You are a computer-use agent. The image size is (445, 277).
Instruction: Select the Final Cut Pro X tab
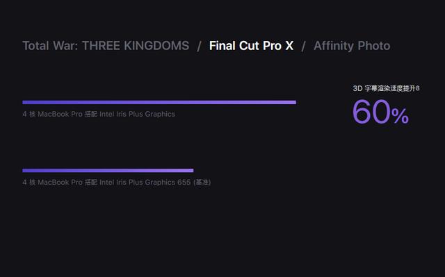click(x=251, y=46)
